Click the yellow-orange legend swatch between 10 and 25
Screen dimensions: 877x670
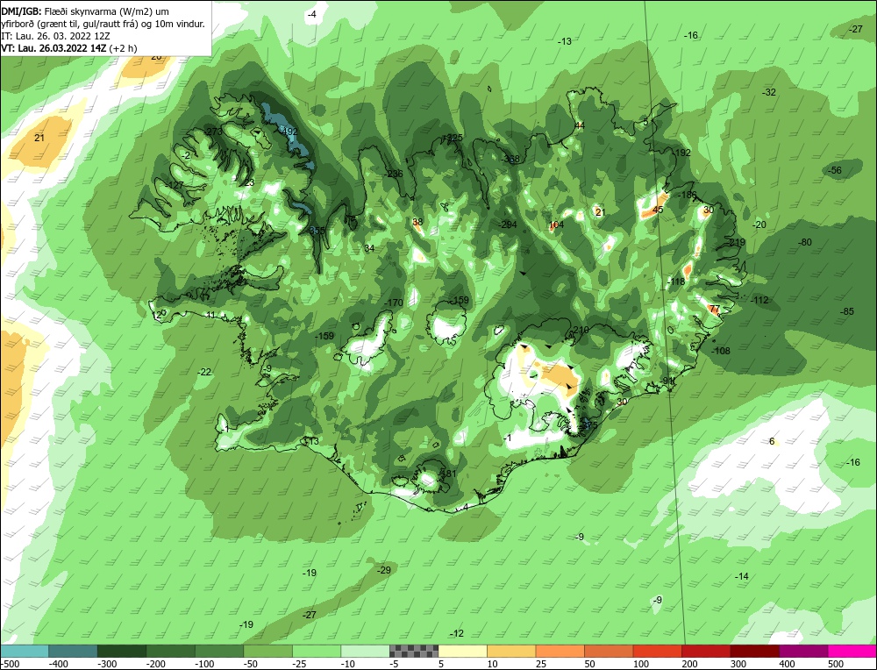click(x=511, y=652)
